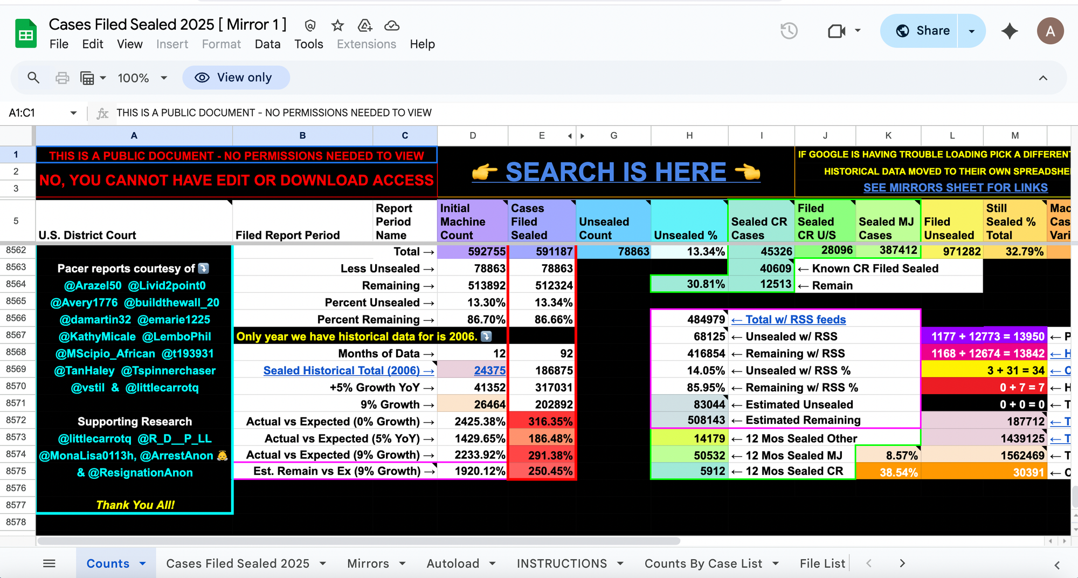Open the all sheets list icon

pos(49,563)
